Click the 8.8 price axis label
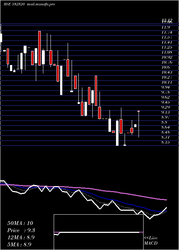Screen dimensions: 179x250 pos(165,122)
